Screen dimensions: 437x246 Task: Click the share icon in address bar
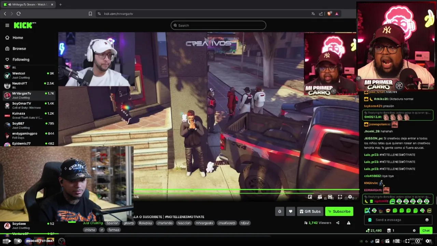(321, 14)
